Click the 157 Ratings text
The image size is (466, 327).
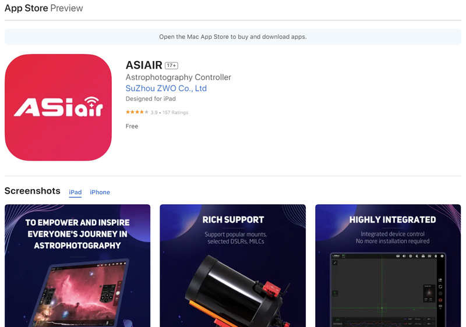(175, 112)
